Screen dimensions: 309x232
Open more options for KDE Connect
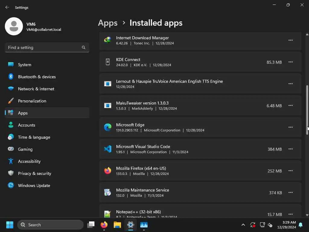(x=290, y=62)
